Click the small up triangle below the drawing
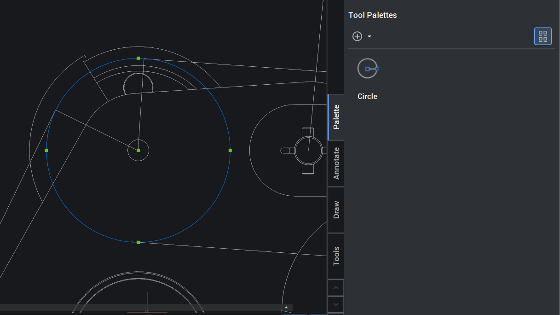The width and height of the screenshot is (560, 315). tap(286, 307)
